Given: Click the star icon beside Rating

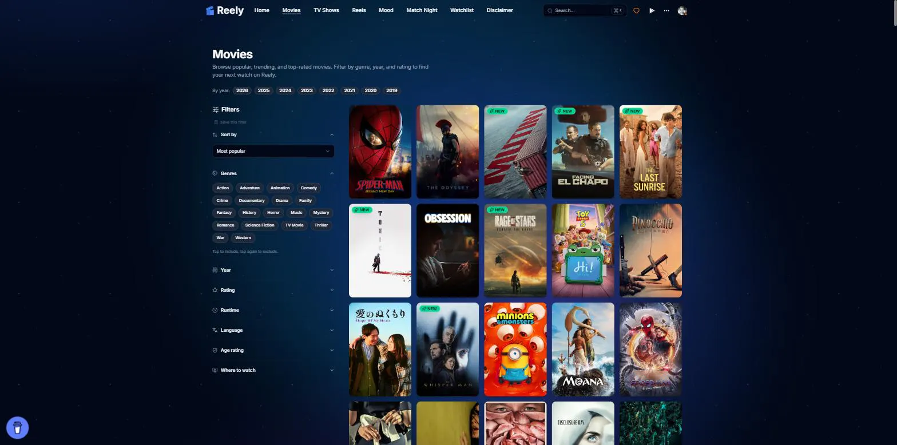Looking at the screenshot, I should pos(215,290).
